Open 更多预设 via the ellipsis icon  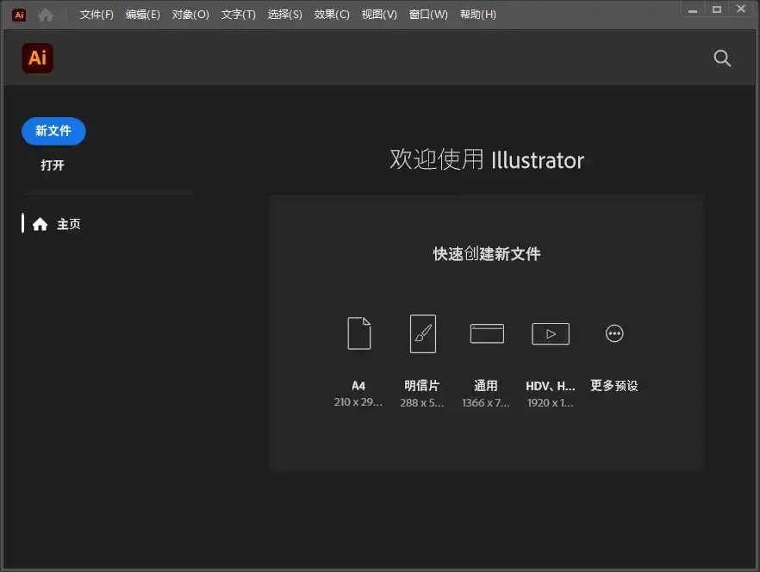pyautogui.click(x=614, y=333)
